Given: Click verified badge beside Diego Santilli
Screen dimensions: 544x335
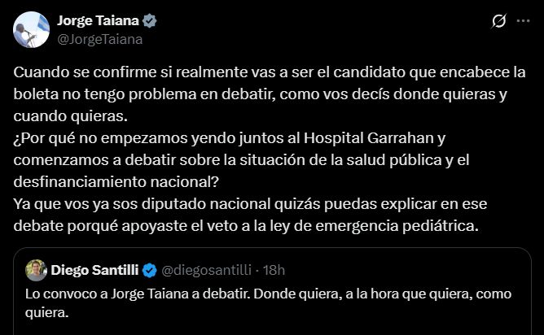Looking at the screenshot, I should point(151,269).
